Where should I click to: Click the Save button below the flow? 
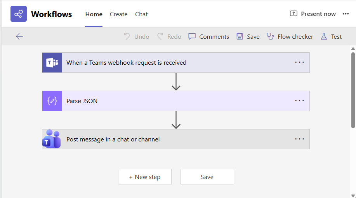coord(207,177)
